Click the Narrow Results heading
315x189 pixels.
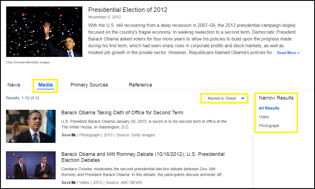click(276, 98)
